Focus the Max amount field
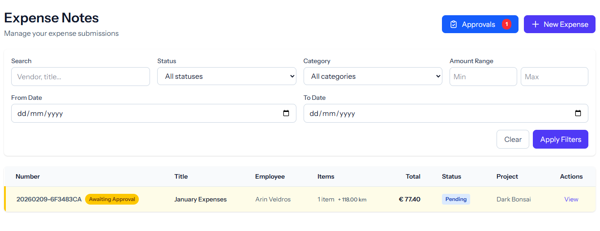600x231 pixels. click(x=554, y=77)
